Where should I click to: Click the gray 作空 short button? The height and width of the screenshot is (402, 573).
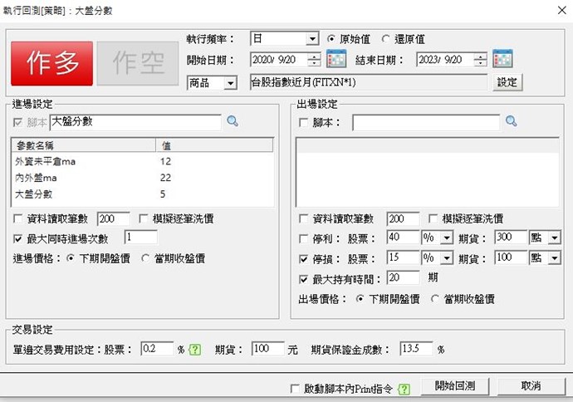coord(137,62)
